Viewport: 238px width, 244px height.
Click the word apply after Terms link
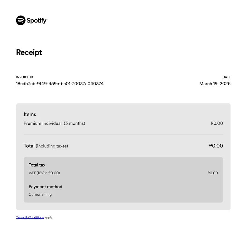[49, 217]
